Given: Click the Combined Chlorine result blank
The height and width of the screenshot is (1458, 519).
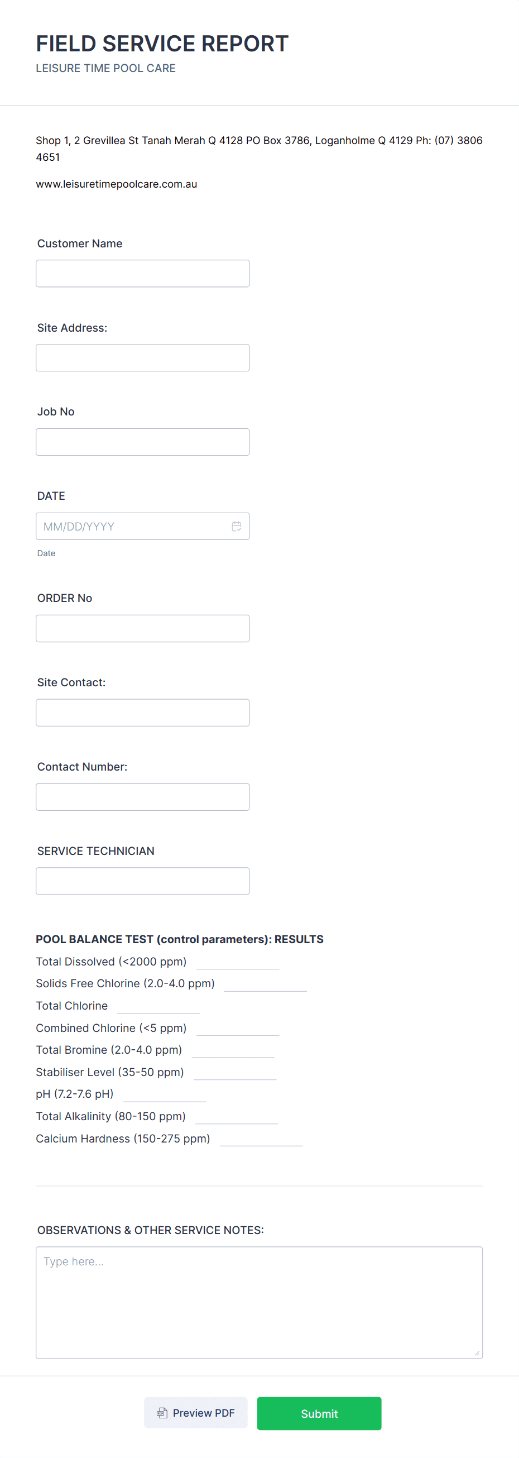Looking at the screenshot, I should 238,1029.
